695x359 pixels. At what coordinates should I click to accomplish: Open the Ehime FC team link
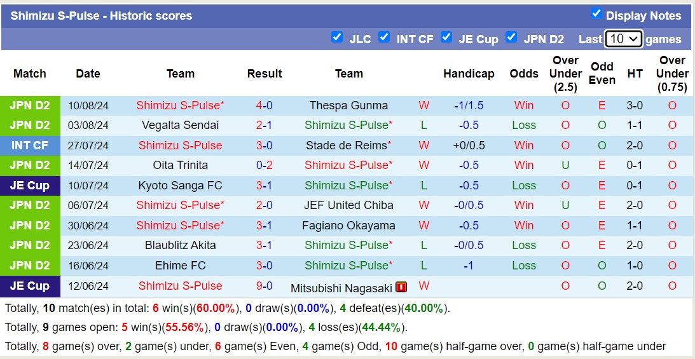coord(181,266)
